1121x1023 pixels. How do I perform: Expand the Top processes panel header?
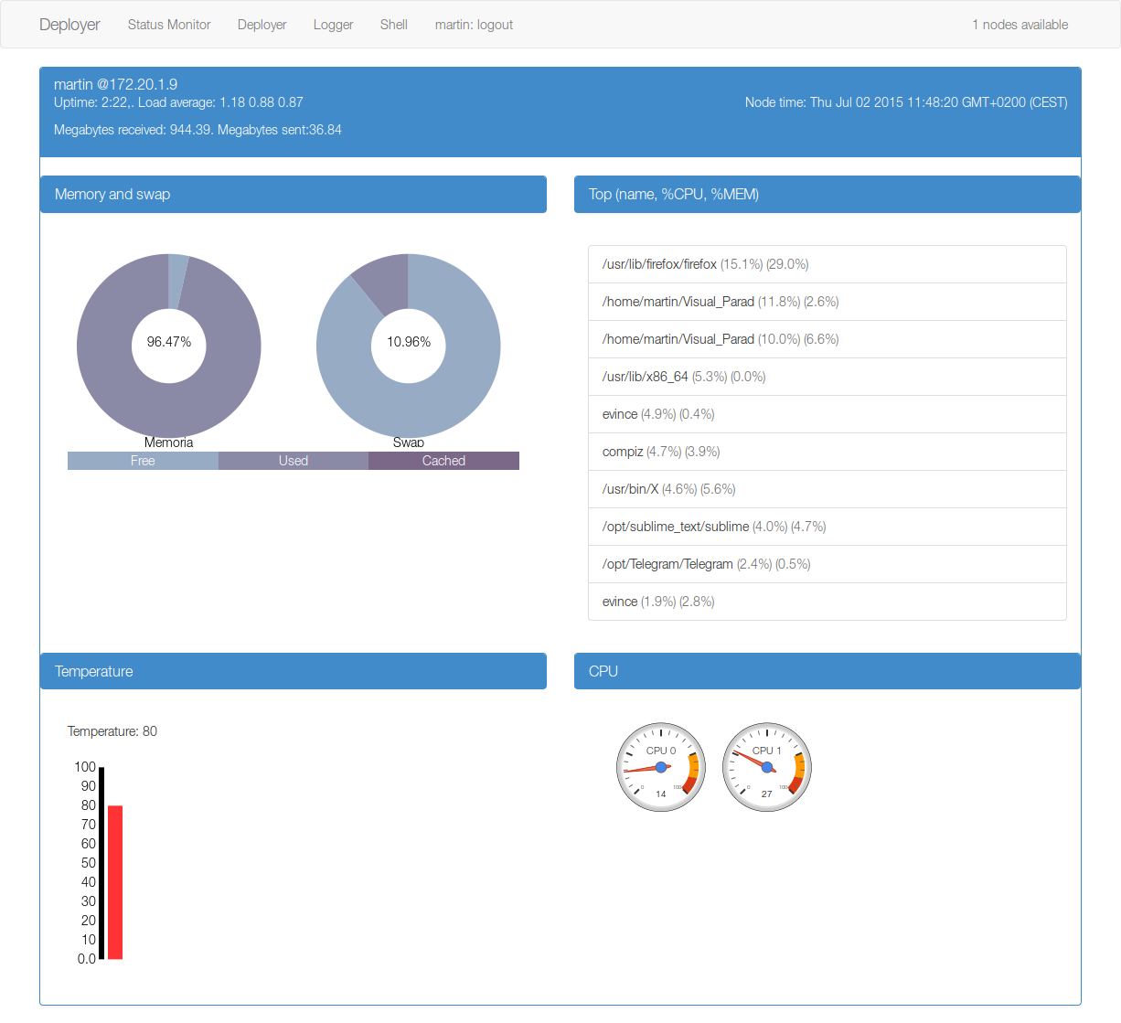point(827,194)
